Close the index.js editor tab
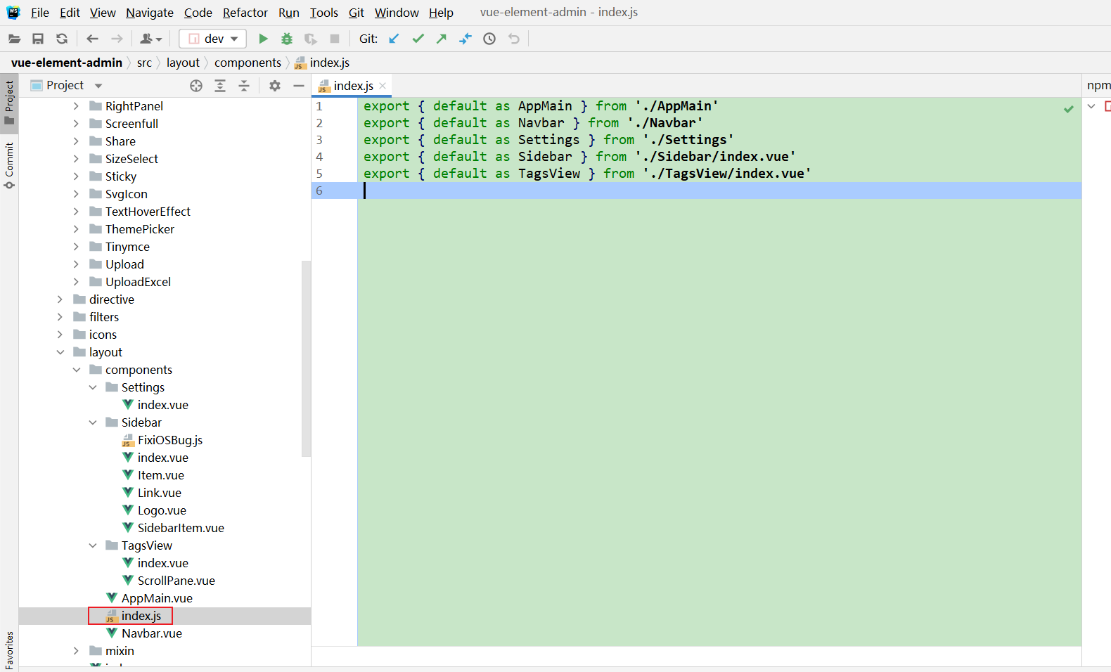The image size is (1111, 672). pyautogui.click(x=383, y=86)
